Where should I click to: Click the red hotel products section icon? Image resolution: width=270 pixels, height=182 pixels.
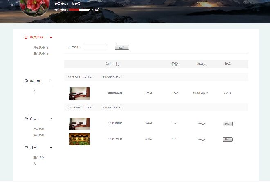click(26, 37)
